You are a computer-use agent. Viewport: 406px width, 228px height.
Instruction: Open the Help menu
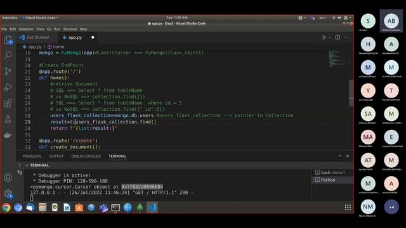coord(83,29)
